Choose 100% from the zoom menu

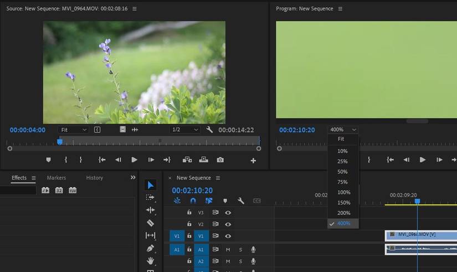click(342, 192)
